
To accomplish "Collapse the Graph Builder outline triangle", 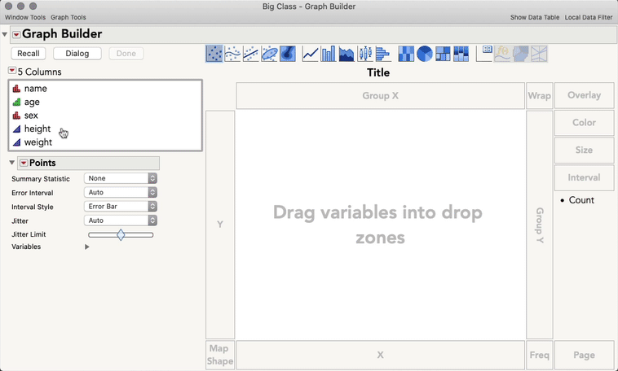I will [5, 35].
